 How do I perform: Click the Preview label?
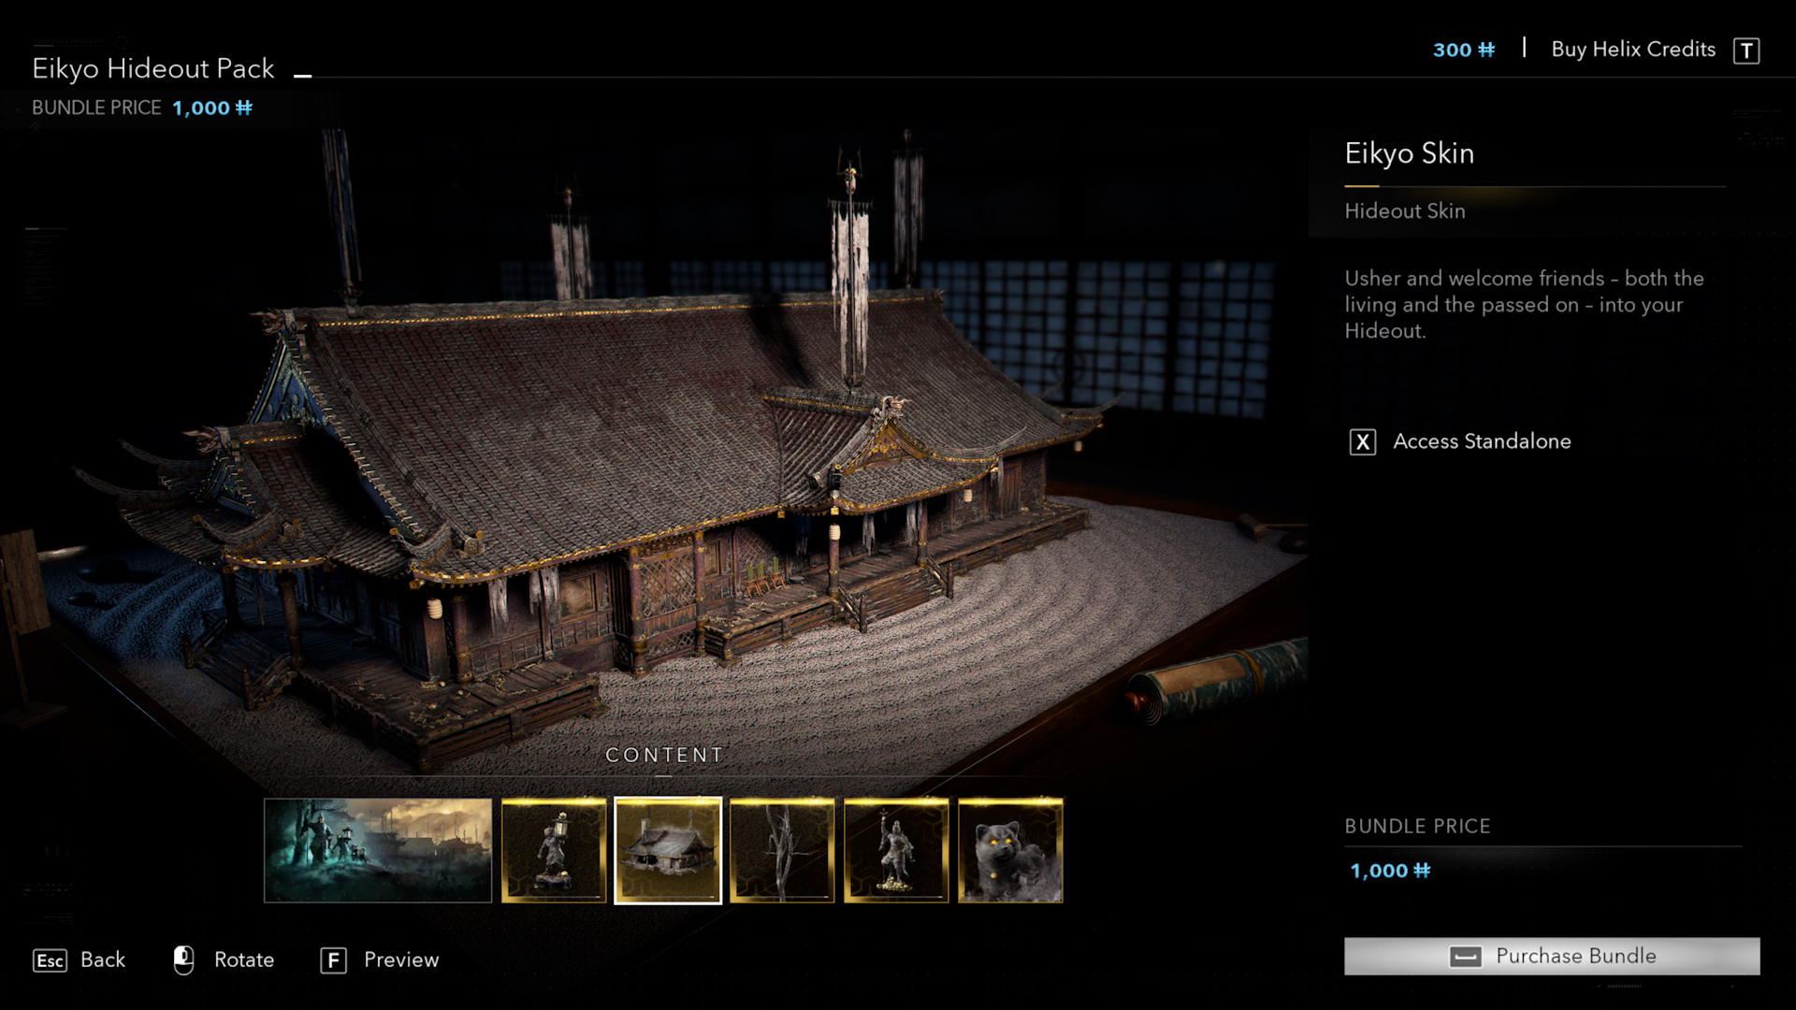(401, 959)
